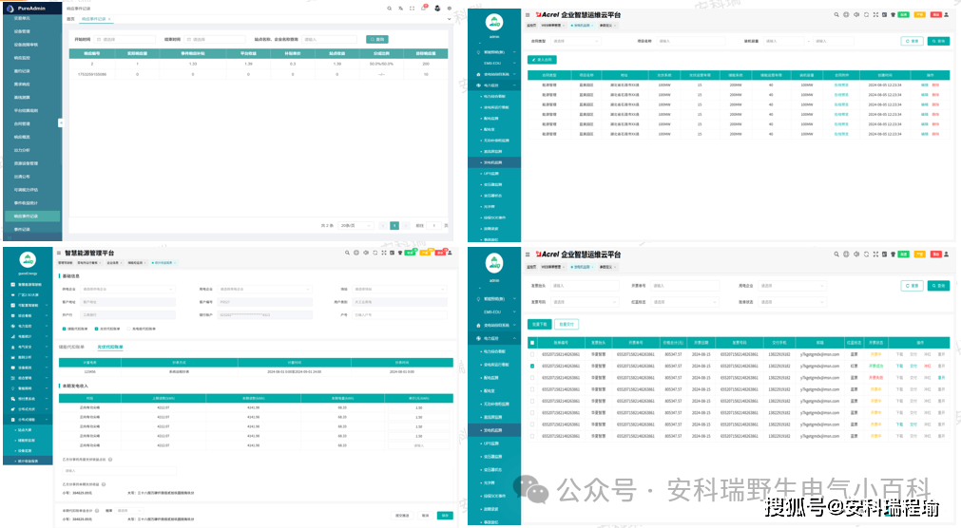Expand EMS-EDU sidebar group in contract-table window
Image resolution: width=961 pixels, height=528 pixels.
click(x=494, y=63)
